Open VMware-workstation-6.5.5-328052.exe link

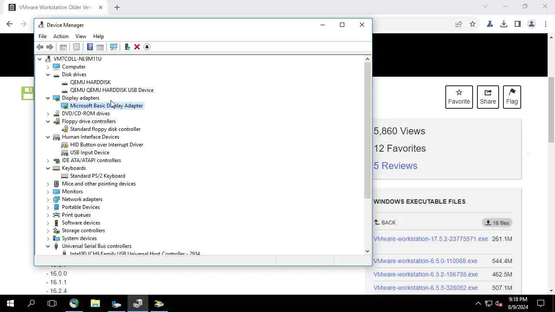pyautogui.click(x=425, y=288)
